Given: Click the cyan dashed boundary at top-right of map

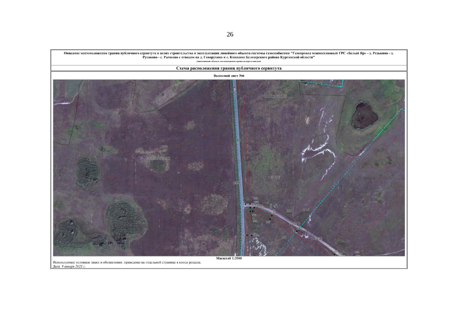Looking at the screenshot, I should (x=320, y=82).
